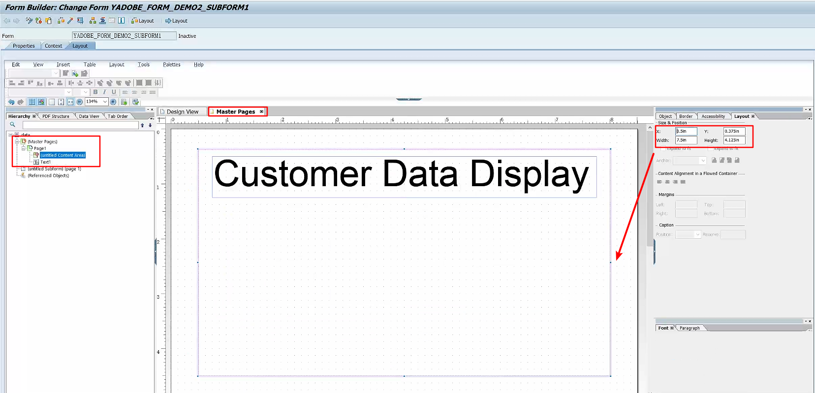Open the Insert menu

tap(63, 64)
